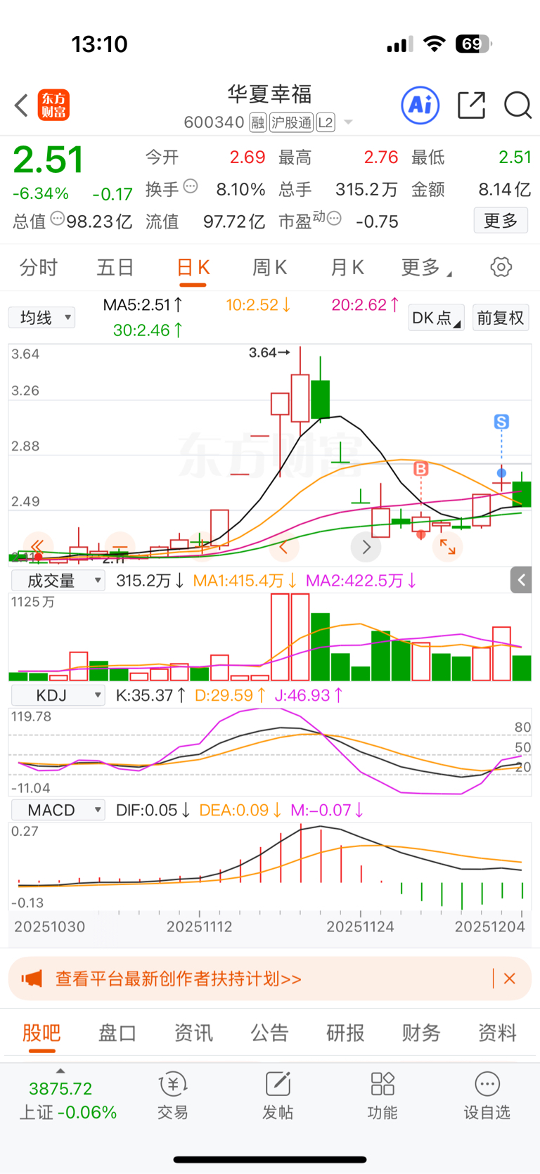Tap the 3.64 high price label

pyautogui.click(x=269, y=352)
